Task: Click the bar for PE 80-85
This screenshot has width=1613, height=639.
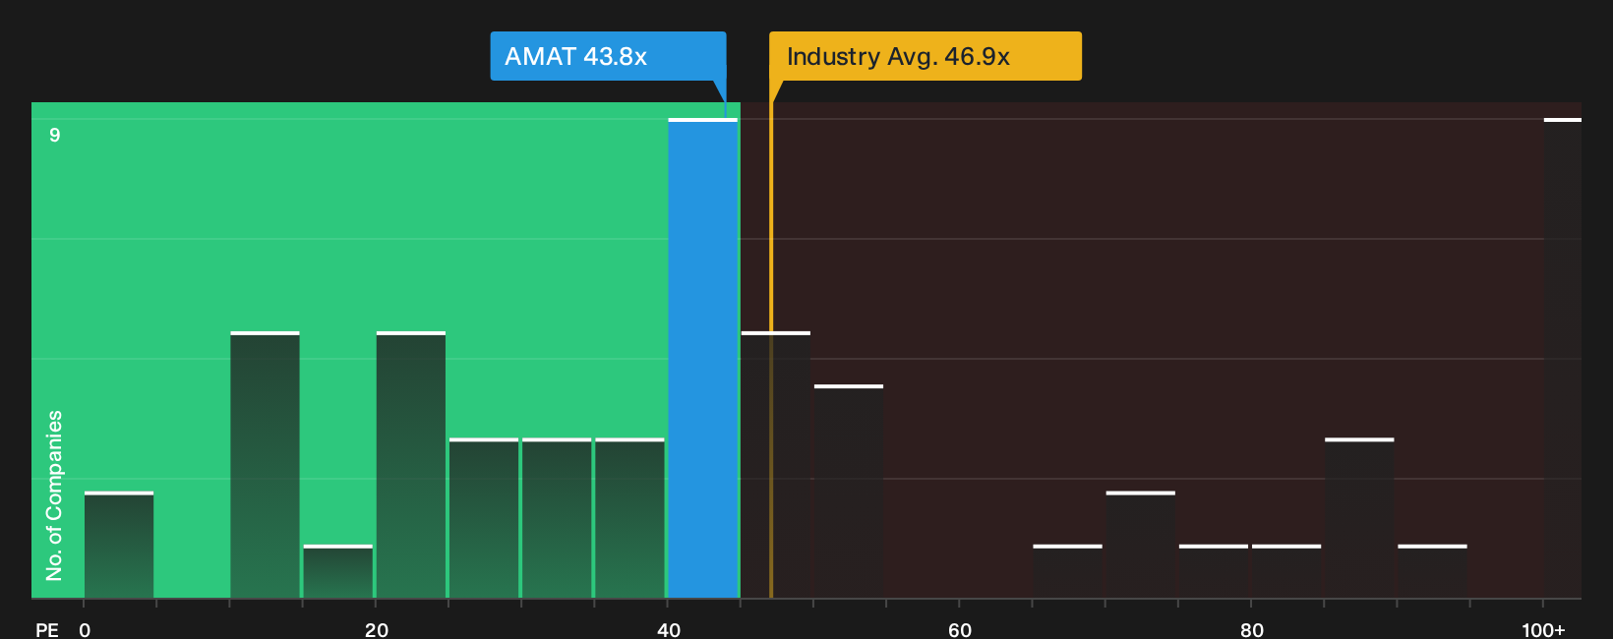Action: [x=1286, y=571]
